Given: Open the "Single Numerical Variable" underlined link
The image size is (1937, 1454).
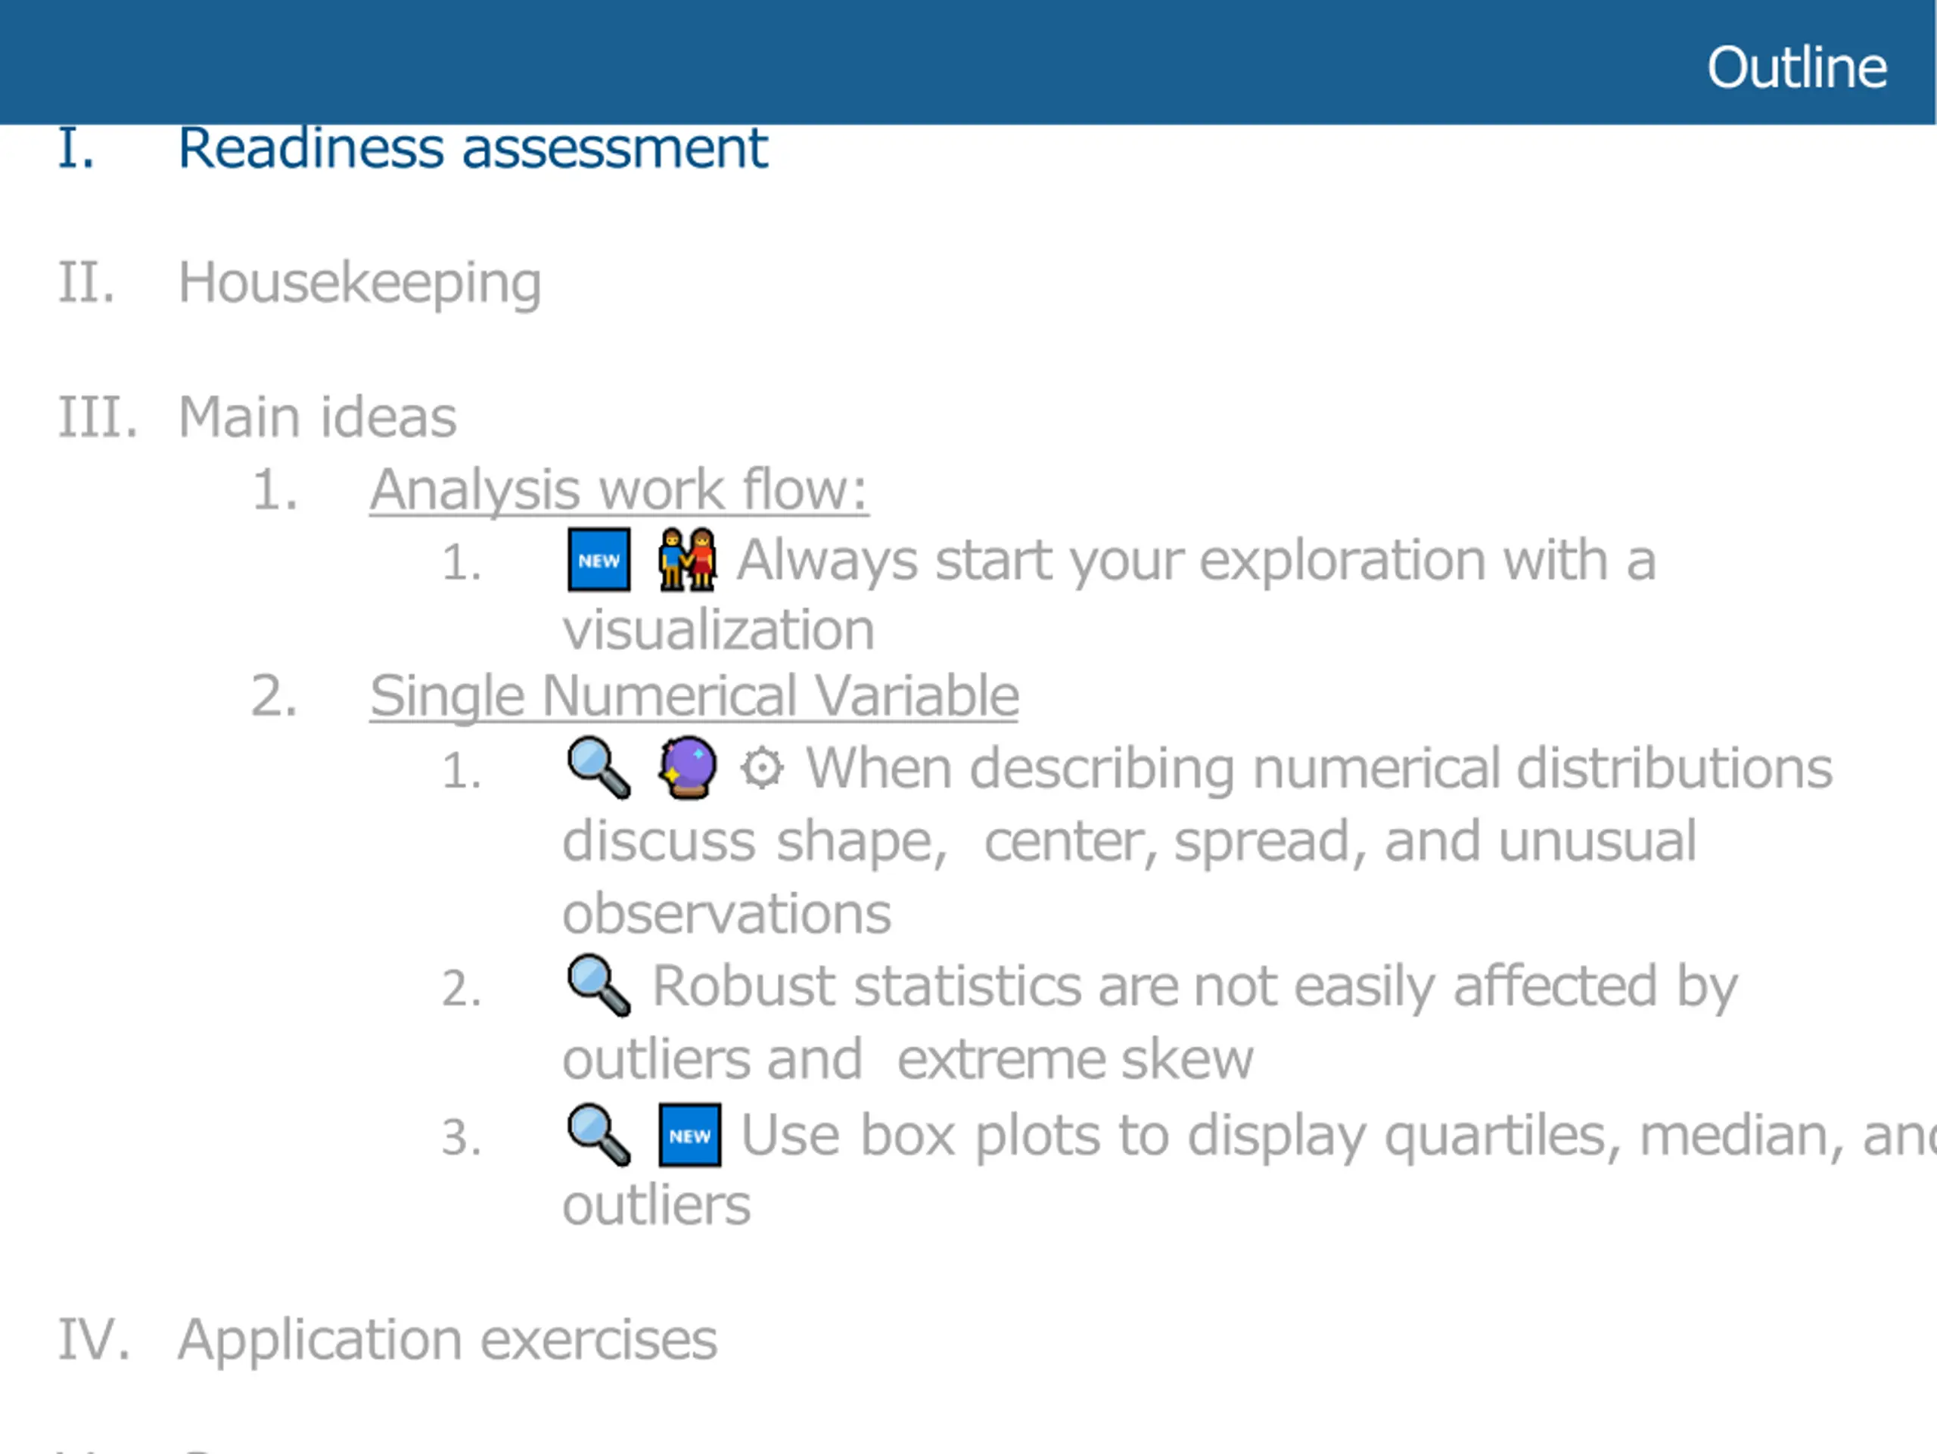Looking at the screenshot, I should pos(695,697).
